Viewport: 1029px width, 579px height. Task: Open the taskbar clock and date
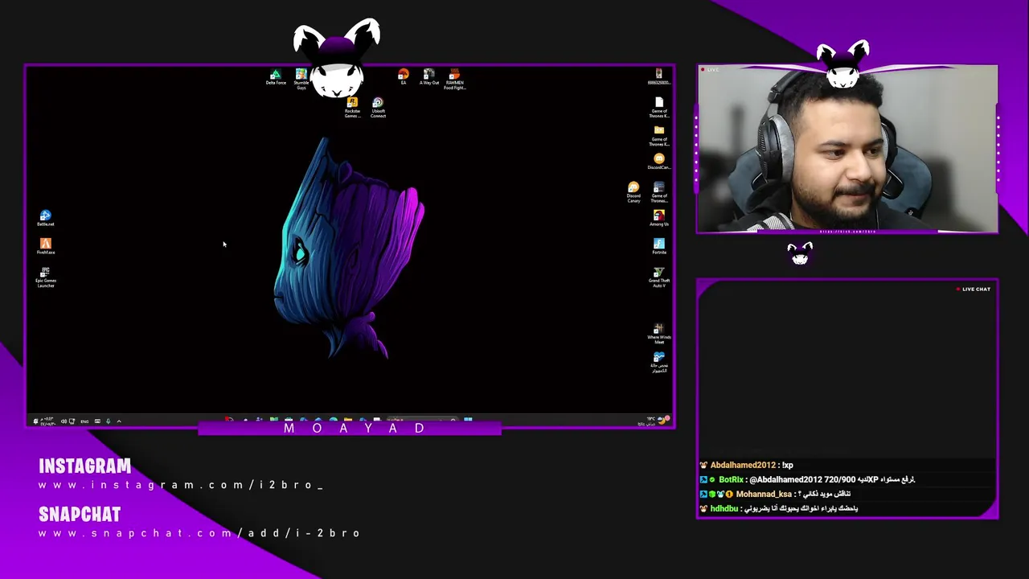coord(47,421)
